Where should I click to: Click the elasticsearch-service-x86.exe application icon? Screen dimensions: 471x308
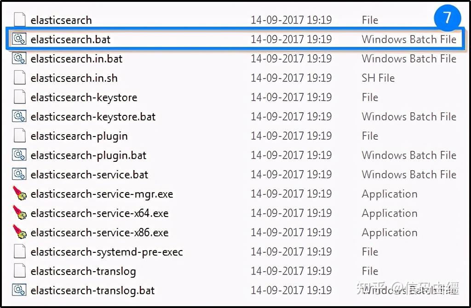(19, 232)
